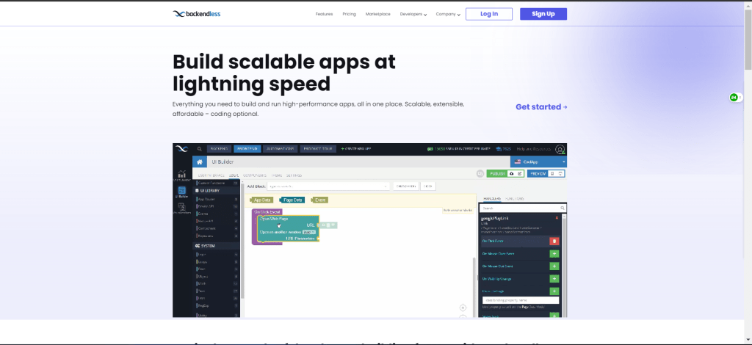Switch to the HANDLERS tab
752x345 pixels.
[492, 198]
